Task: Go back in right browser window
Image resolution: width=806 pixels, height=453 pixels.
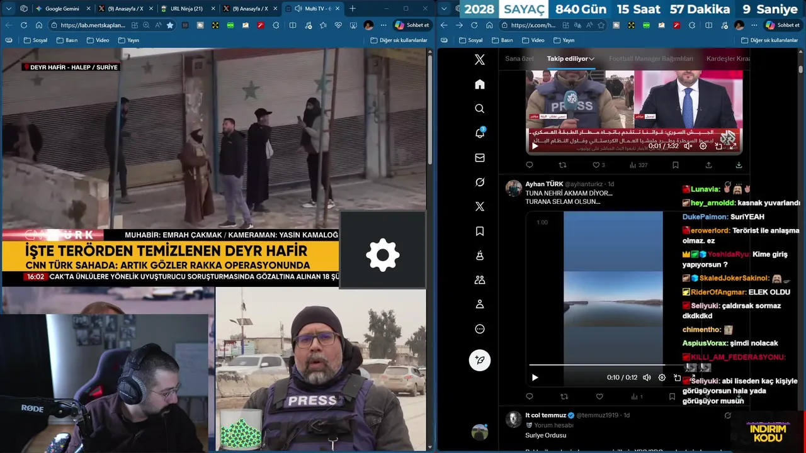Action: click(x=444, y=25)
